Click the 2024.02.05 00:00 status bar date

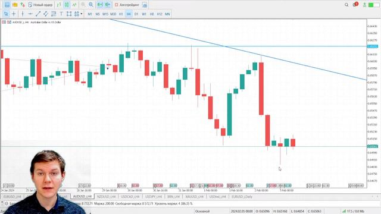click(x=241, y=211)
